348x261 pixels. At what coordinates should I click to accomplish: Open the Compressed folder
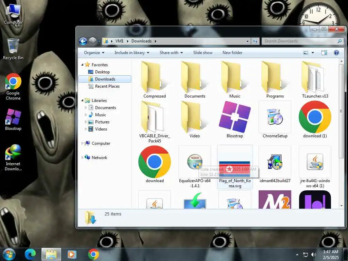[x=155, y=80]
